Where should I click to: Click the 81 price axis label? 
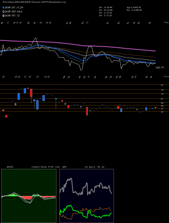(x=162, y=85)
